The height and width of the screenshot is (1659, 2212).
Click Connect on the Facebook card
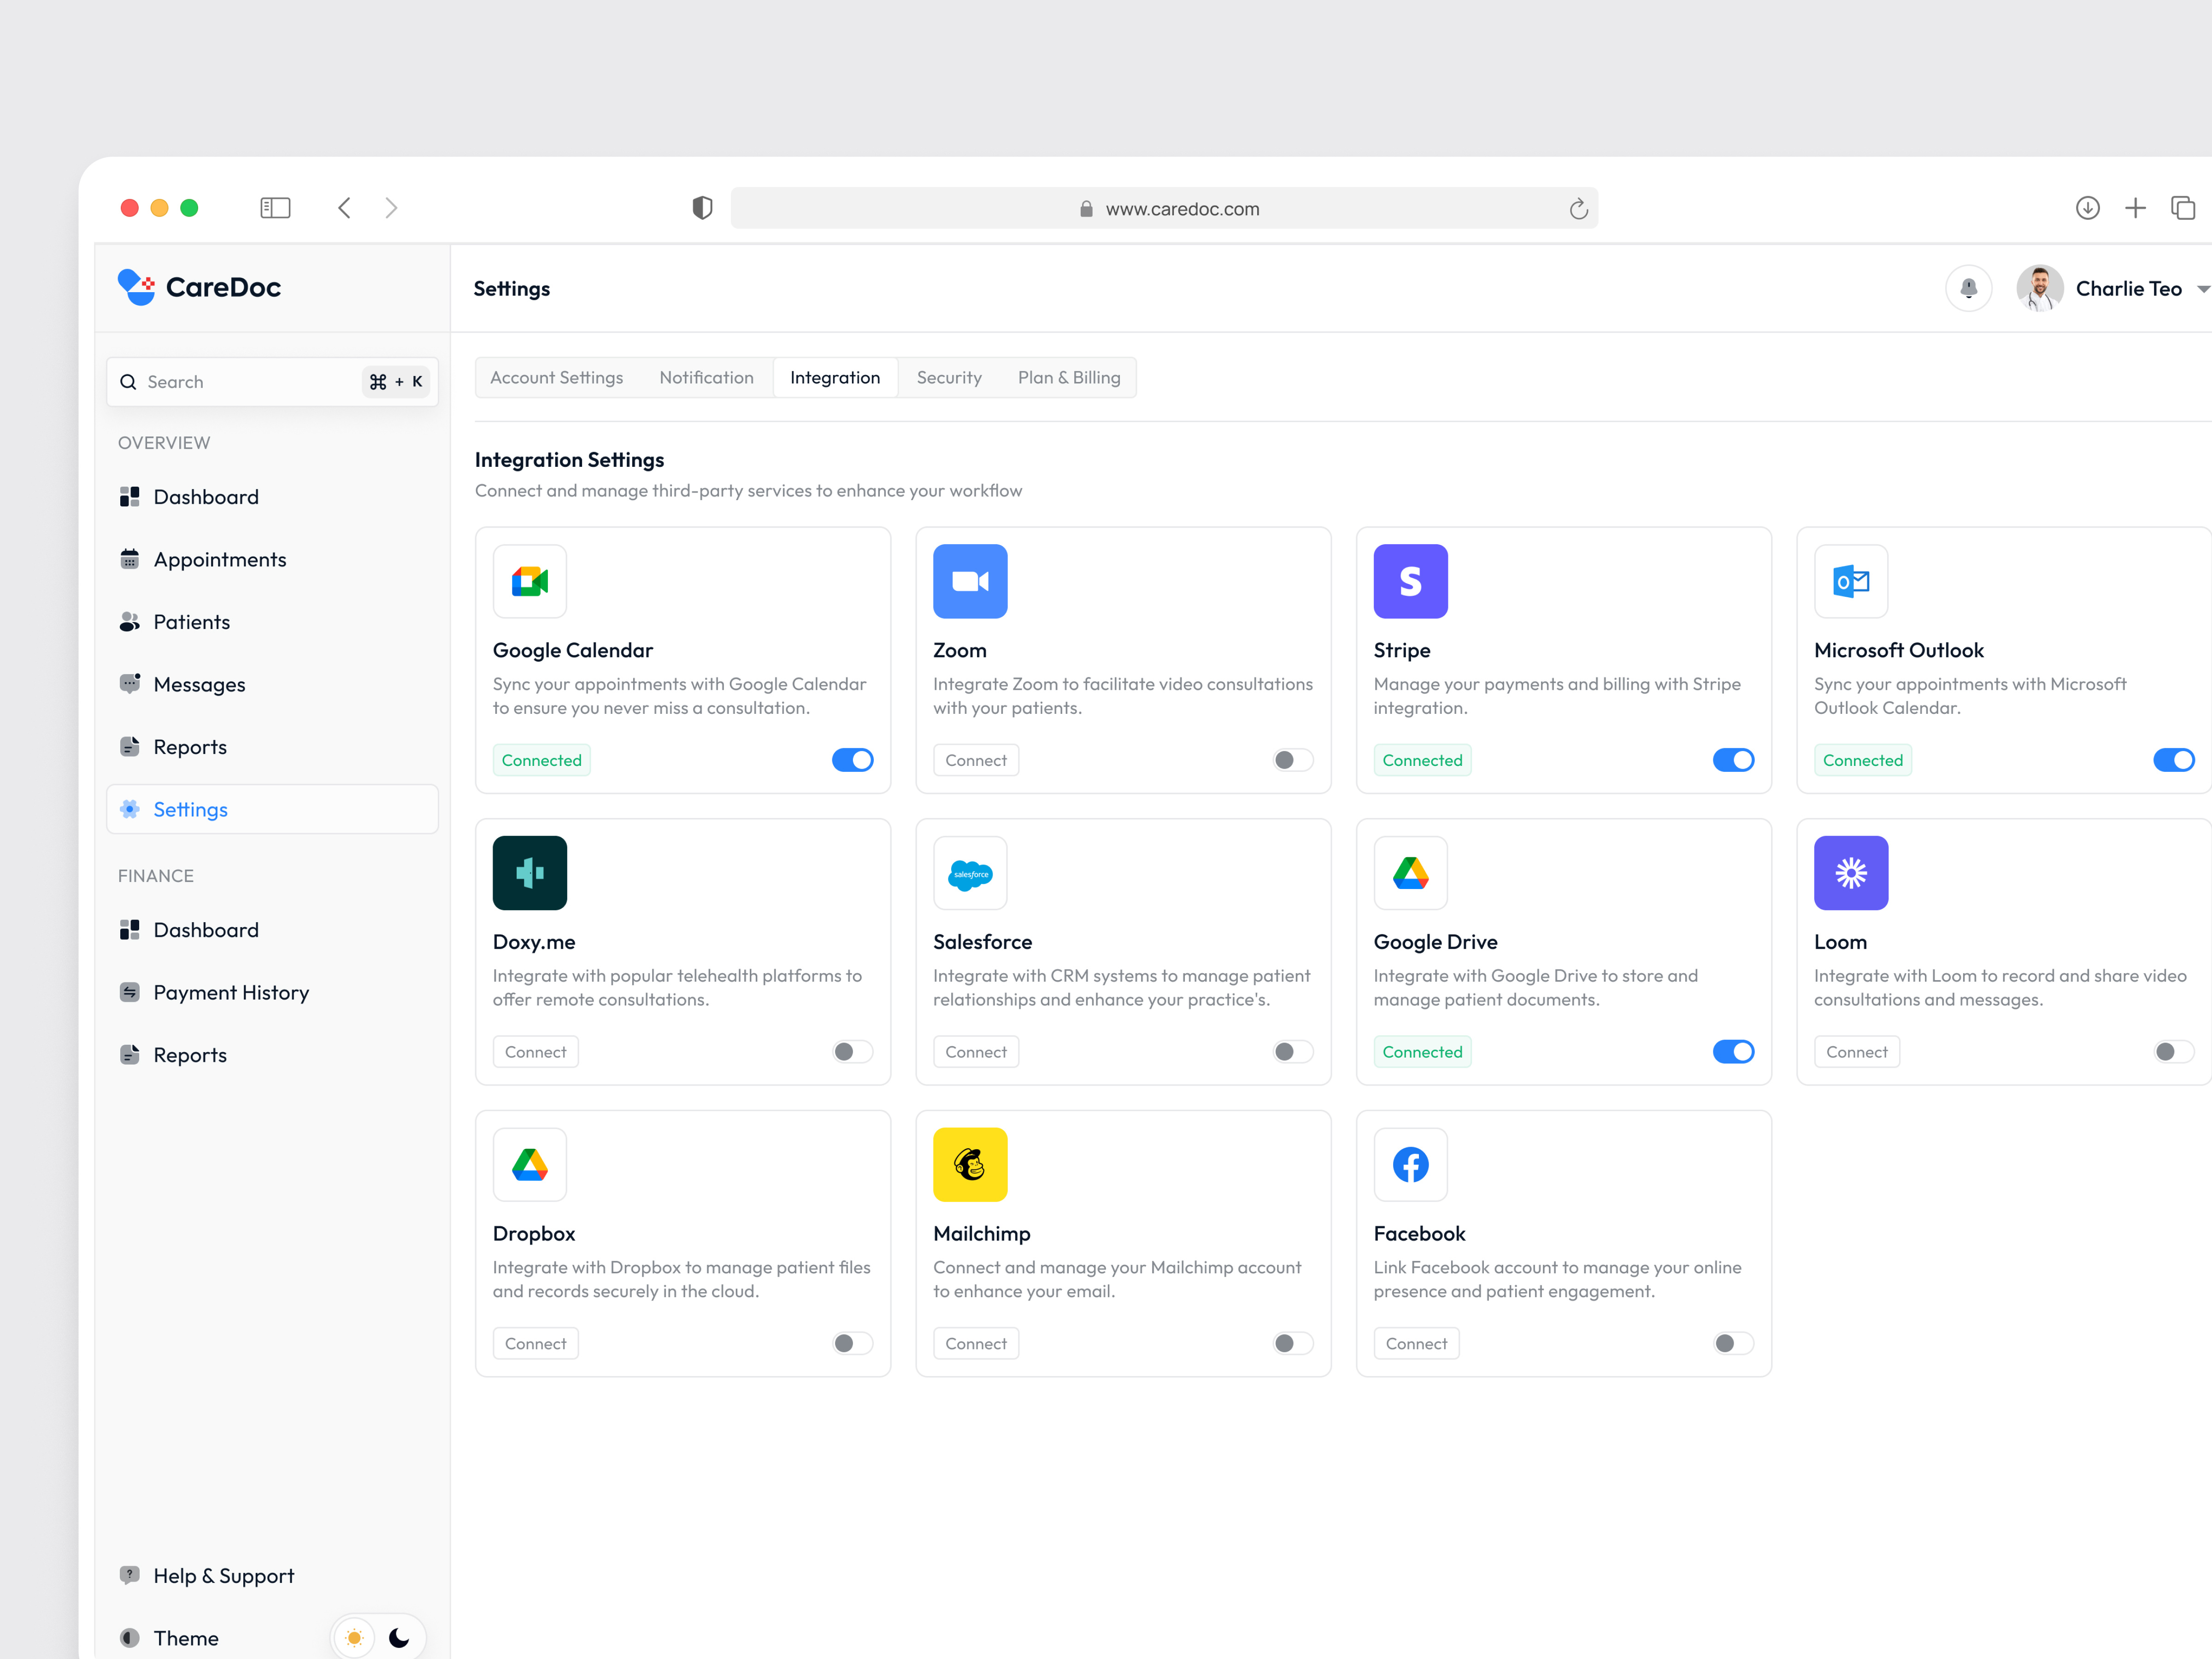click(1416, 1343)
